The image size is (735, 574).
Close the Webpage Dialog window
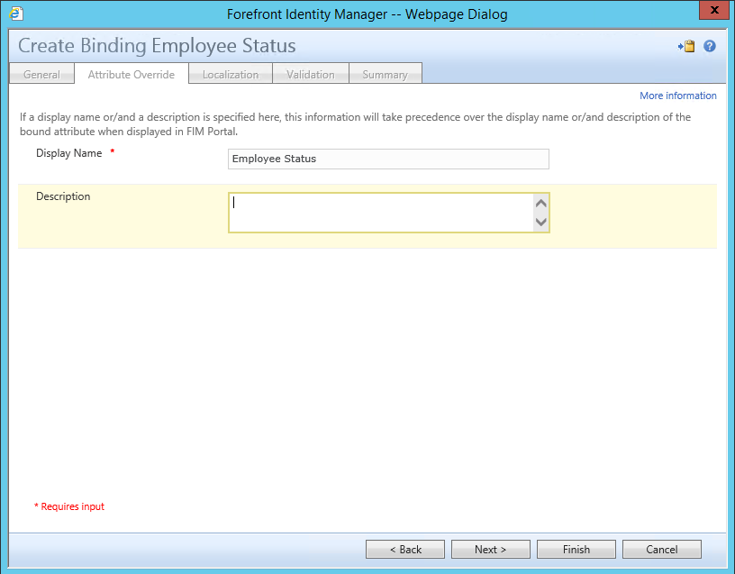pyautogui.click(x=714, y=10)
